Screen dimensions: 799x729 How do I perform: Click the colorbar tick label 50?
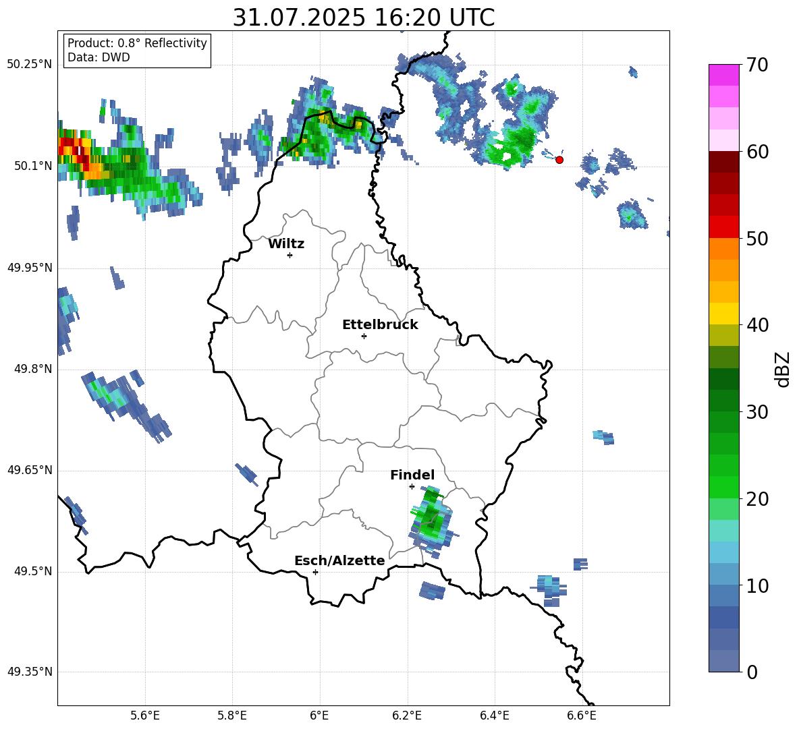pos(756,238)
